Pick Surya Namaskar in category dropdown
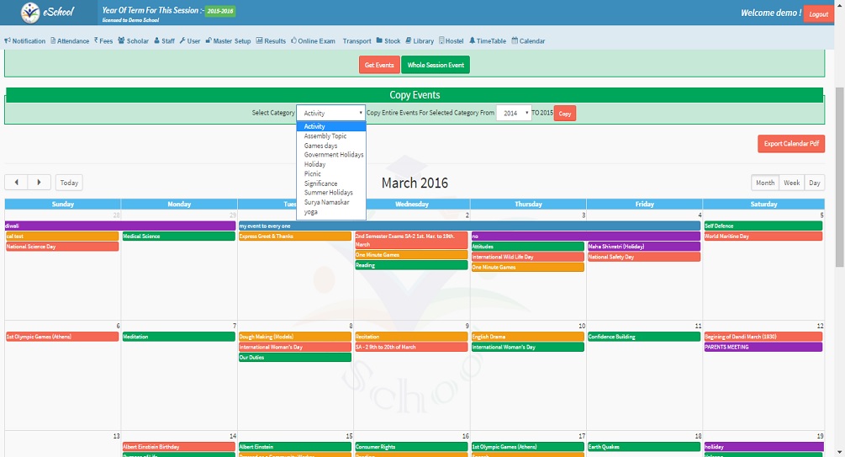The image size is (845, 457). point(328,203)
